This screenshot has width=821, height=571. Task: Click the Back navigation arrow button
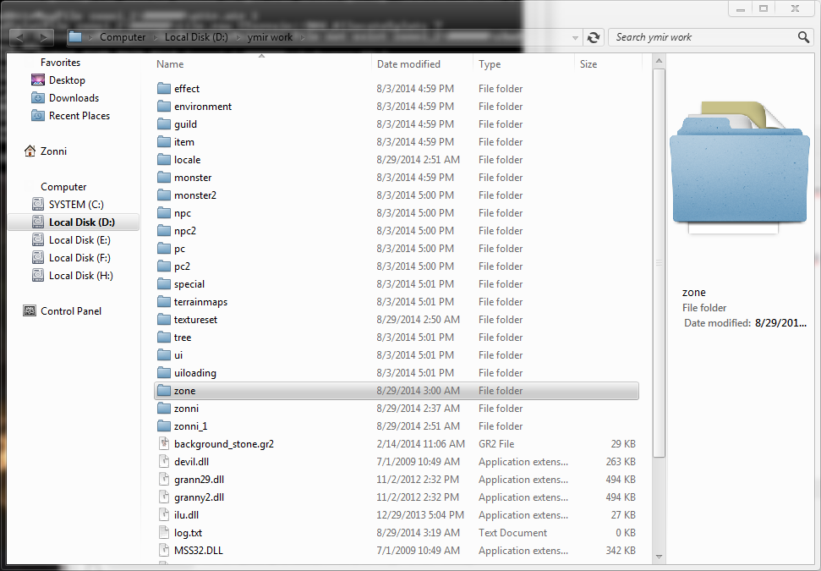(19, 37)
